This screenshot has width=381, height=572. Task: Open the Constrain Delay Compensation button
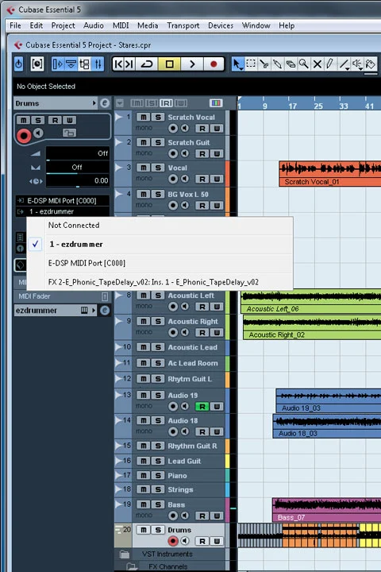click(x=37, y=64)
